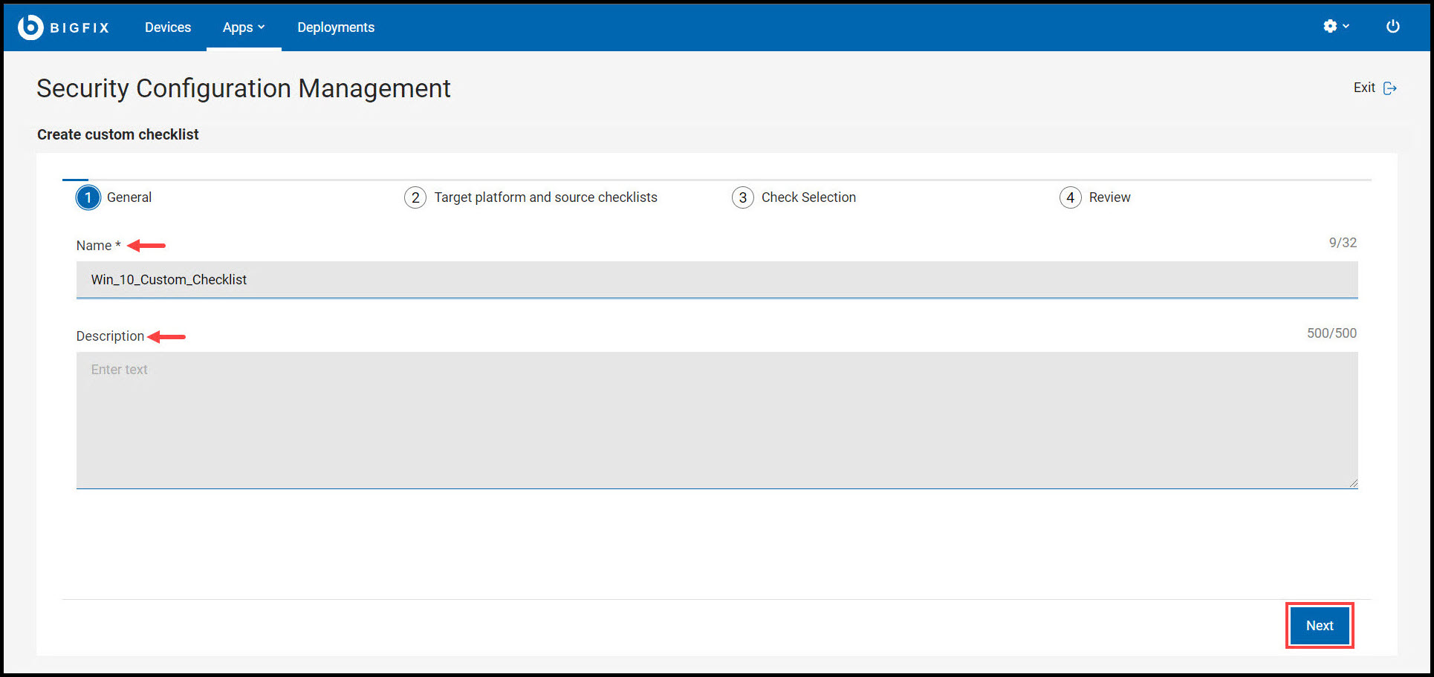Click the Next button

pos(1320,625)
